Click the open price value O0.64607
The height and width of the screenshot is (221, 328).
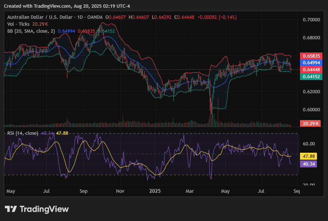point(116,17)
